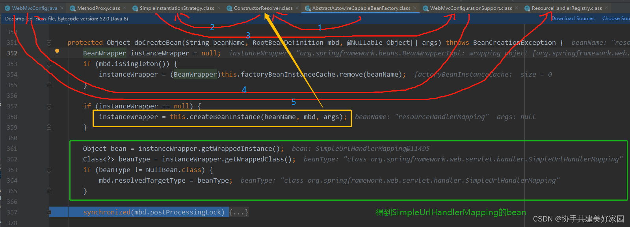The width and height of the screenshot is (630, 227).
Task: Close the WebMvcConfigurationSupport.class tab
Action: 517,8
